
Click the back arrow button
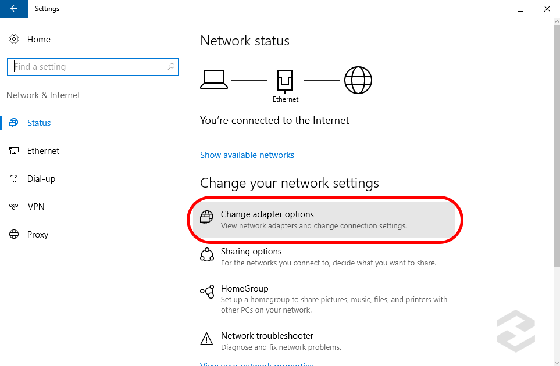(x=13, y=9)
